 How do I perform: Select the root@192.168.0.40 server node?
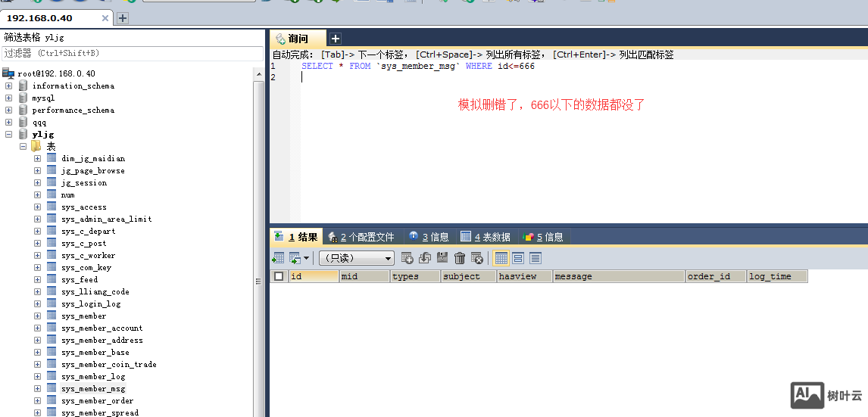click(57, 73)
